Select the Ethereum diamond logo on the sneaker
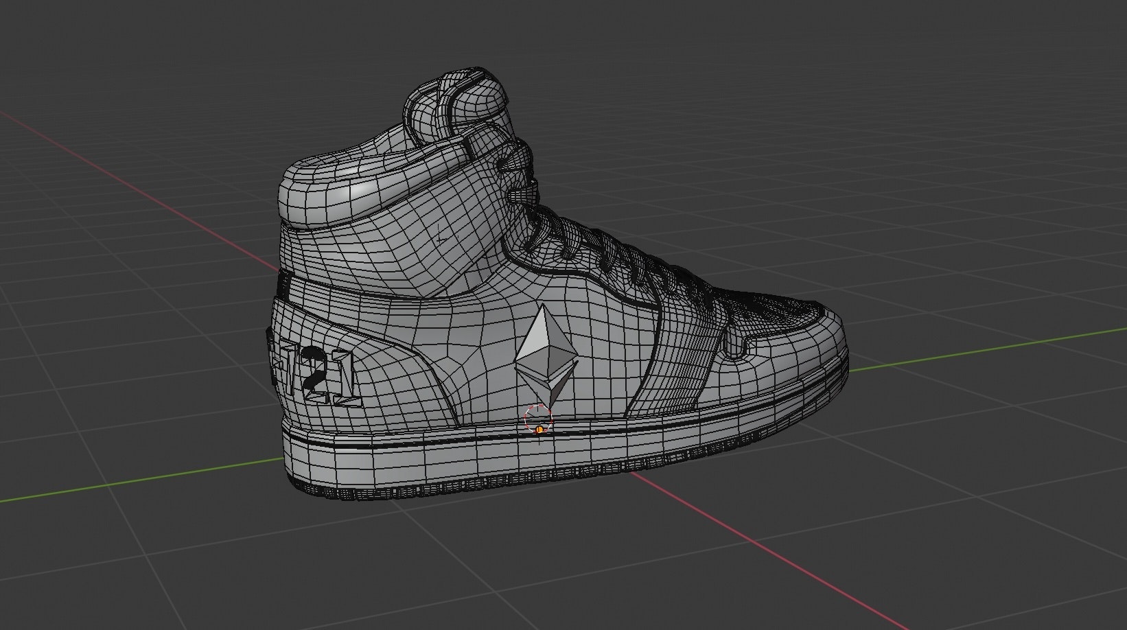 click(546, 355)
